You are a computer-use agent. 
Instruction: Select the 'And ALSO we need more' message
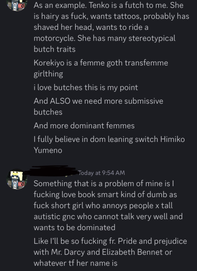(x=98, y=107)
